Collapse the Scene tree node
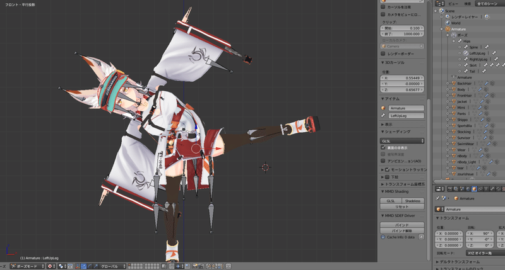This screenshot has width=505, height=270. [436, 11]
